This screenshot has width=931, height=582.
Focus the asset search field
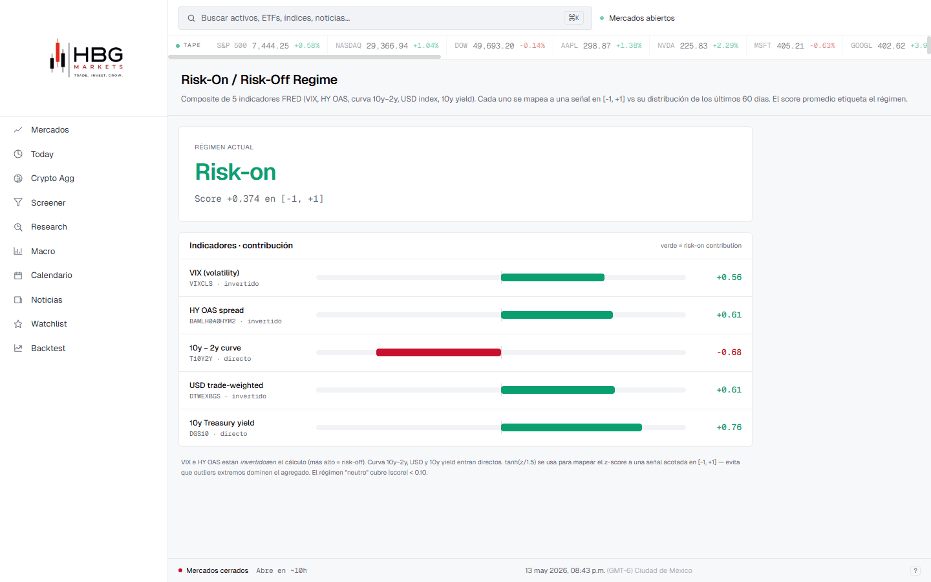385,18
